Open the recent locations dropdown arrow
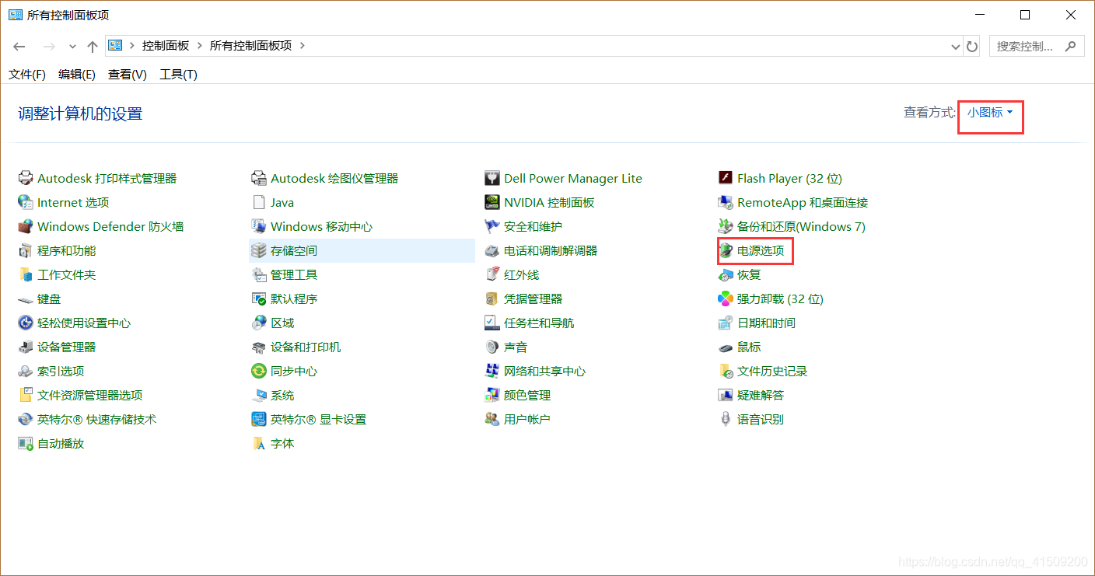The height and width of the screenshot is (576, 1095). coord(72,47)
